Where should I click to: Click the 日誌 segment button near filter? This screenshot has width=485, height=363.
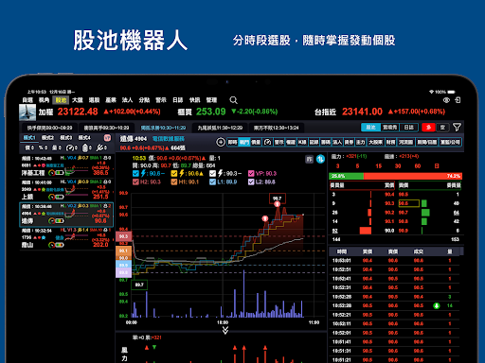pos(409,128)
